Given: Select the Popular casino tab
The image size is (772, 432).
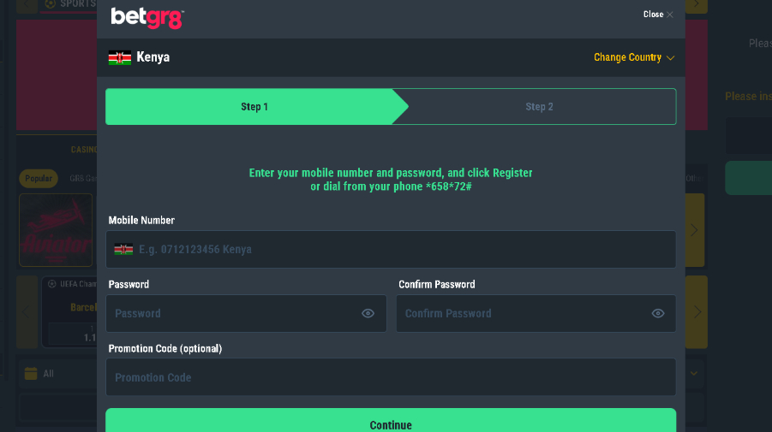Looking at the screenshot, I should click(x=39, y=179).
